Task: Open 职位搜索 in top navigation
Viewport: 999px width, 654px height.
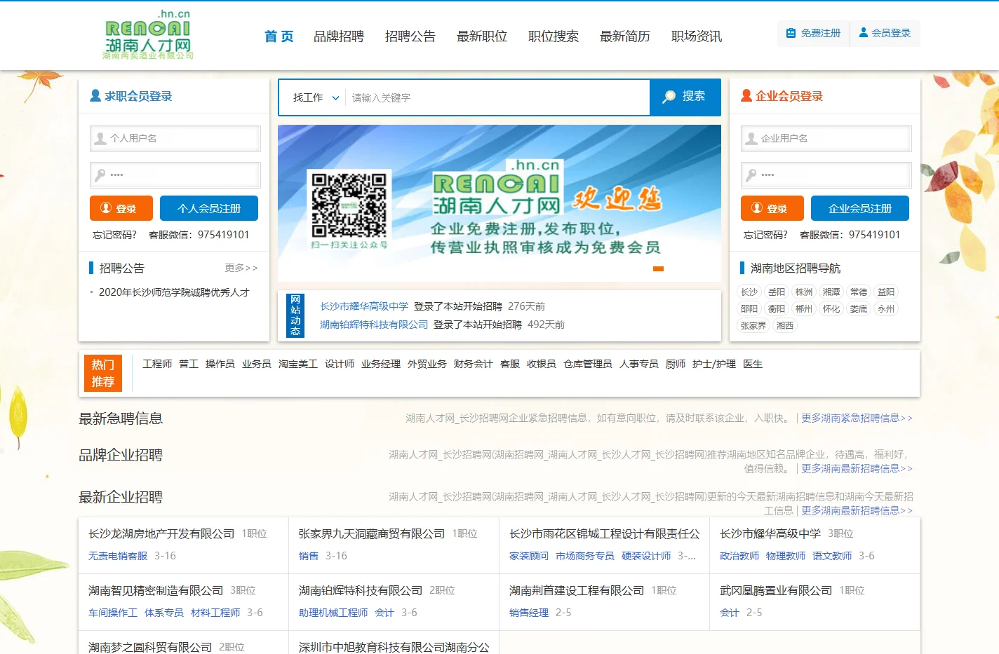Action: point(554,36)
